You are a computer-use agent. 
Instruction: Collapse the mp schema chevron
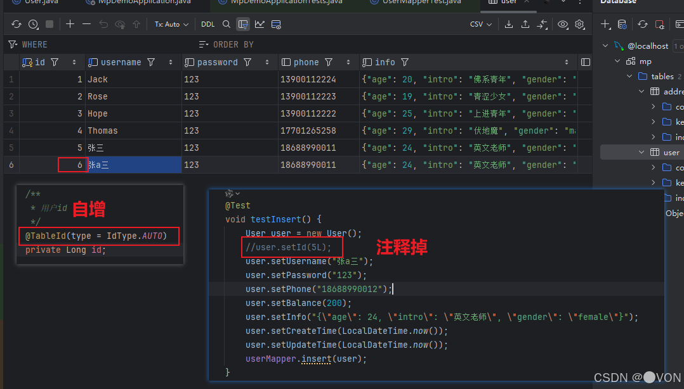(x=617, y=61)
